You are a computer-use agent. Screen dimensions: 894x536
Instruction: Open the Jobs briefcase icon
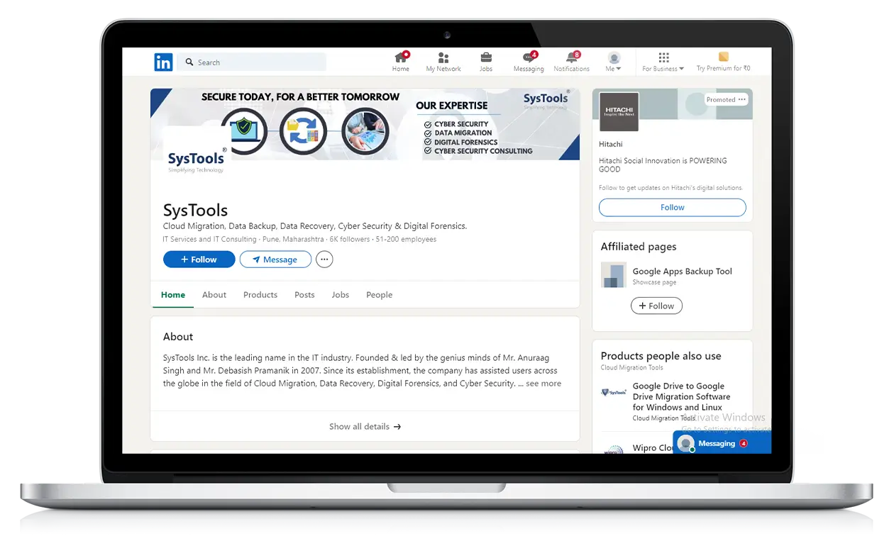pyautogui.click(x=486, y=62)
